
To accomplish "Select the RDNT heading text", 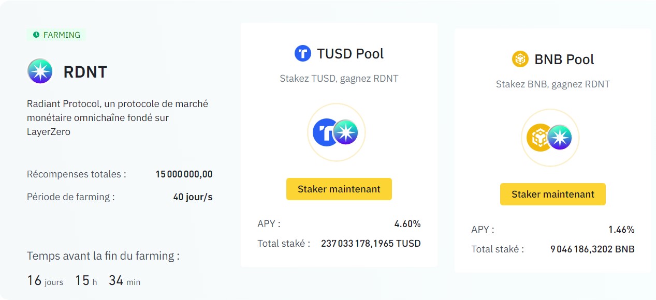I will (x=85, y=72).
